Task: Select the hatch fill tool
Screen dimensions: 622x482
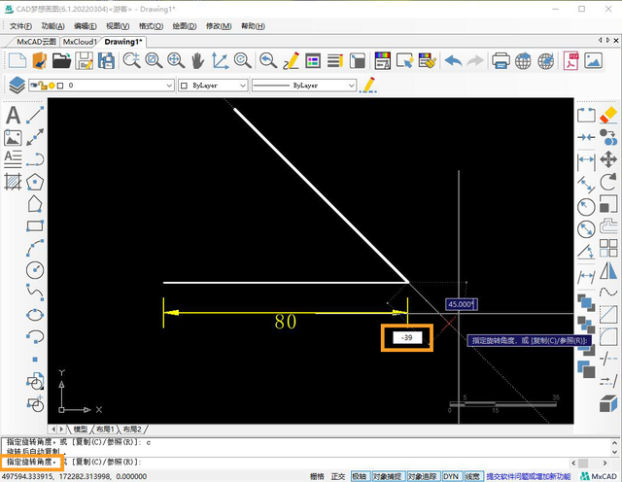Action: tap(13, 182)
